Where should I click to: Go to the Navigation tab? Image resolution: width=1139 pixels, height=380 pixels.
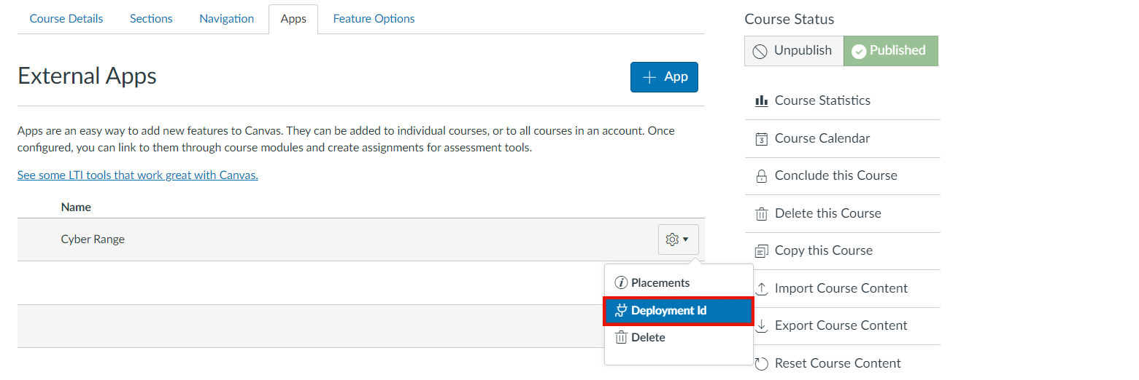226,19
